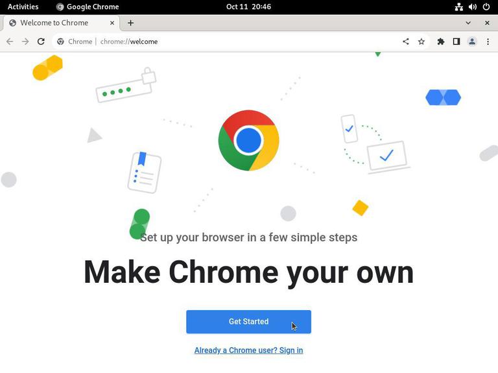This screenshot has width=498, height=373.
Task: Open the profile avatar icon
Action: pos(472,42)
